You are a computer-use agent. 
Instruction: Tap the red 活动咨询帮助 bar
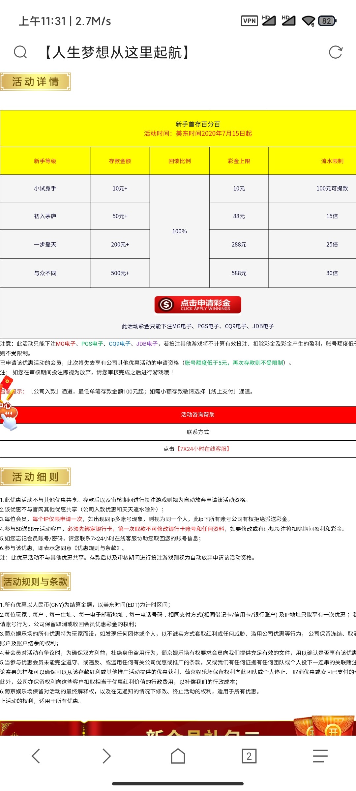[x=198, y=415]
